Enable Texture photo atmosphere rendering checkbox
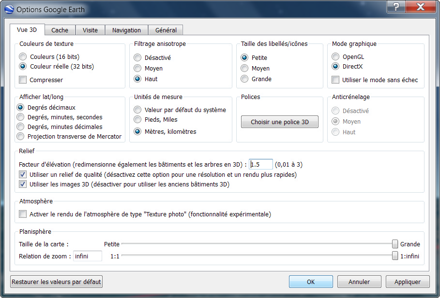The width and height of the screenshot is (440, 298). (23, 214)
